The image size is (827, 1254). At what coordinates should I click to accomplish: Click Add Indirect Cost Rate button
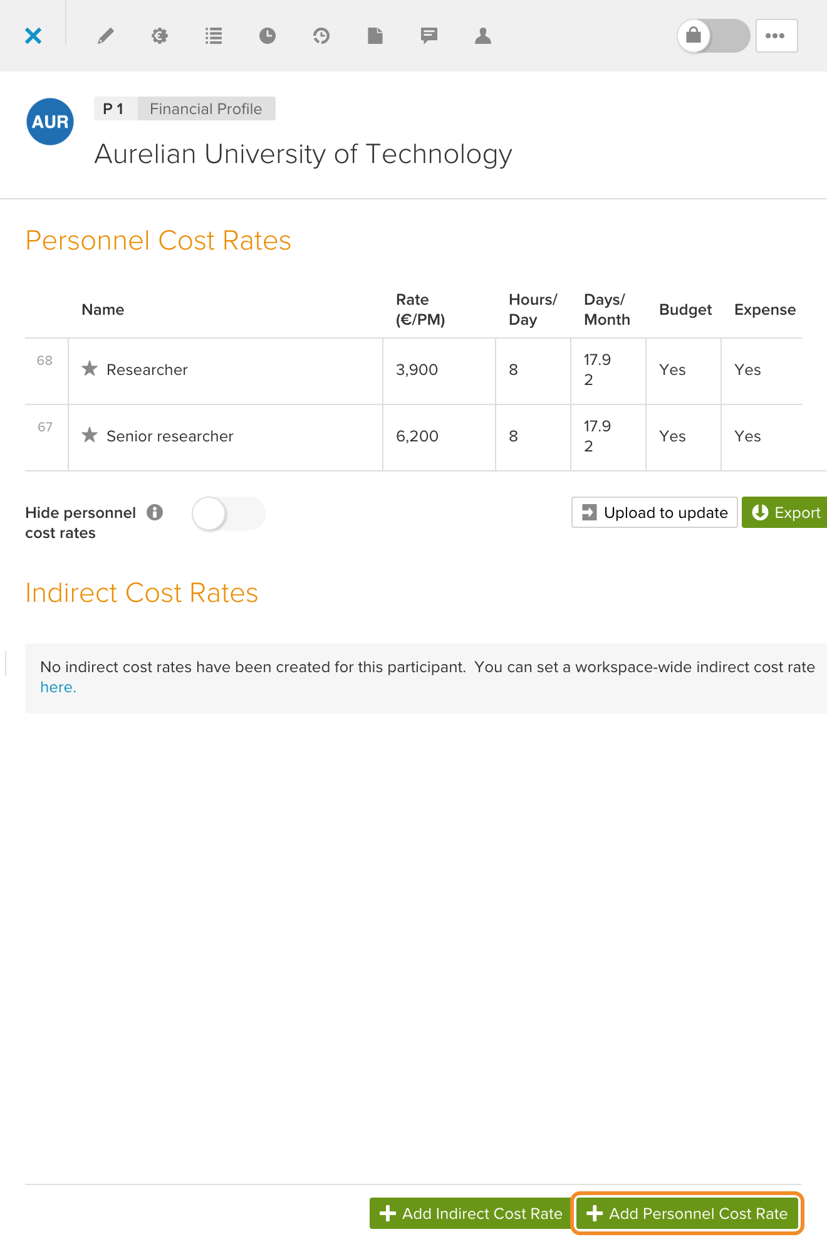tap(471, 1213)
